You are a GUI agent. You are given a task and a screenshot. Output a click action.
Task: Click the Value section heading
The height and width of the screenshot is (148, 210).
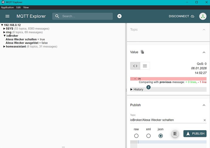click(134, 52)
